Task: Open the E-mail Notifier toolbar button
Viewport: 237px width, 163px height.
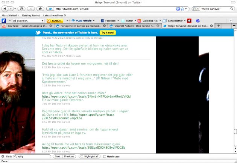Action: (173, 21)
